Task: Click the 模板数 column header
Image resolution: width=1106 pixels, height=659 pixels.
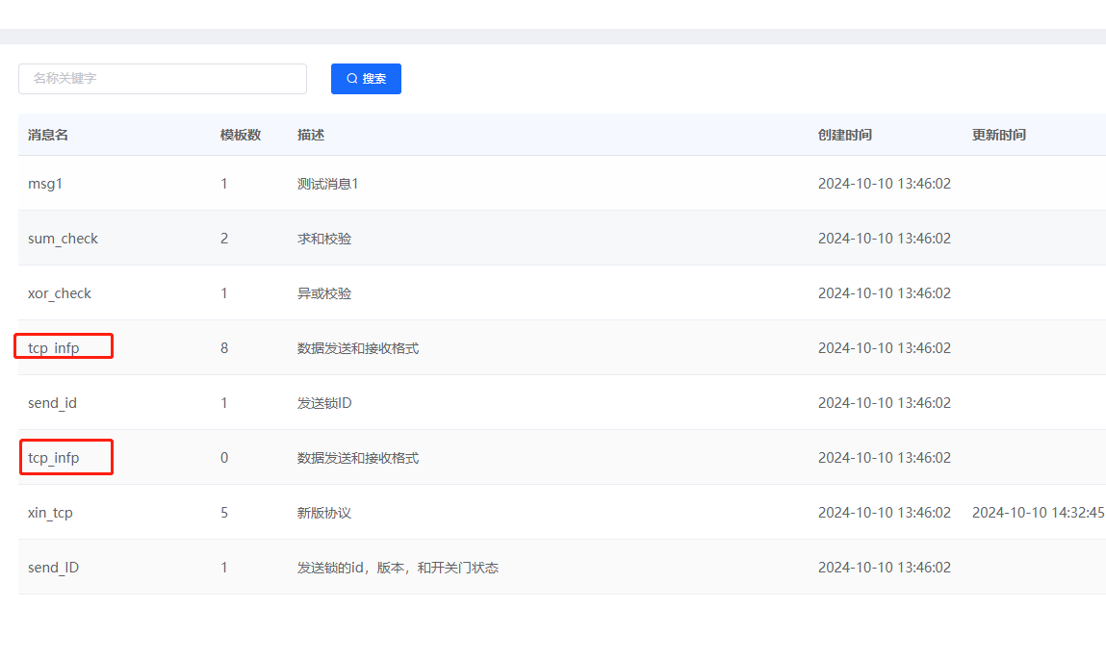Action: 241,135
